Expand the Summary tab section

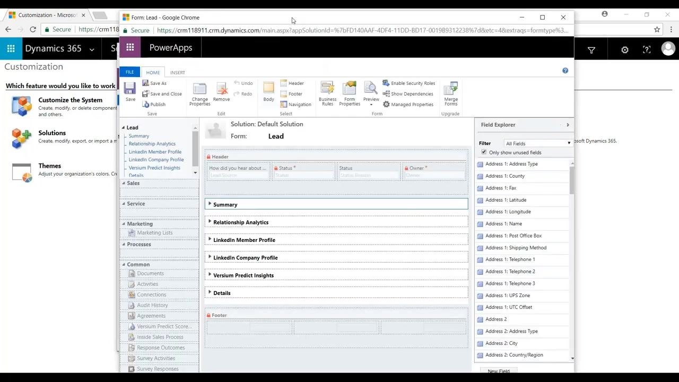pos(210,204)
